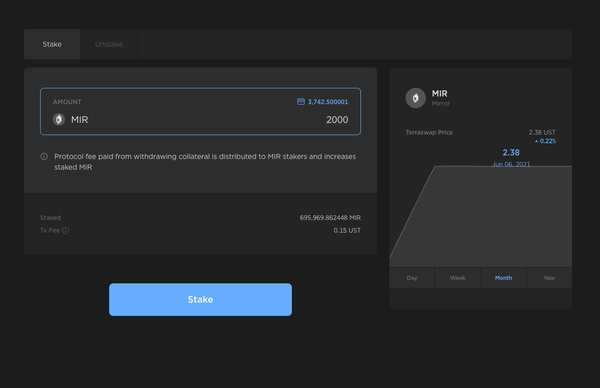Screen dimensions: 600x388
Task: Select the Month chart range
Action: click(503, 278)
